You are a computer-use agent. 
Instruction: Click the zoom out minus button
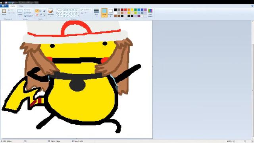point(234,141)
